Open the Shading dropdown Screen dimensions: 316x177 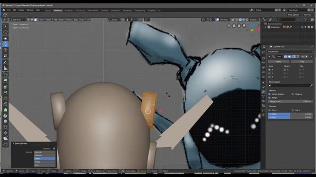(x=254, y=20)
